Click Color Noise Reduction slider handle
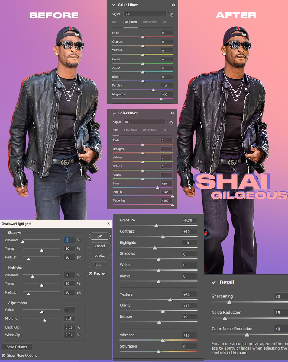This screenshot has height=362, width=288. click(247, 335)
